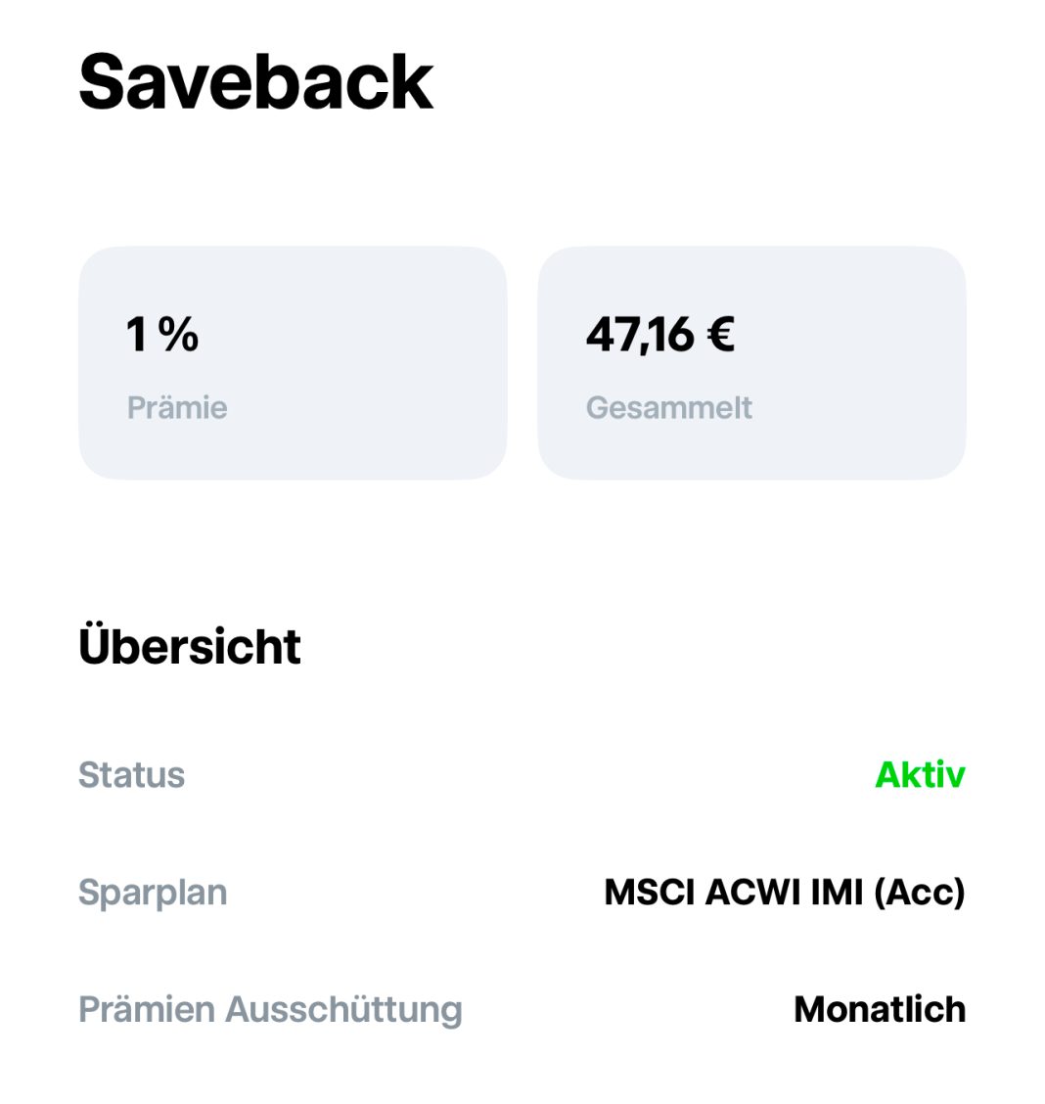Change the Monatlich payout frequency
This screenshot has height=1104, width=1045.
click(x=880, y=1010)
